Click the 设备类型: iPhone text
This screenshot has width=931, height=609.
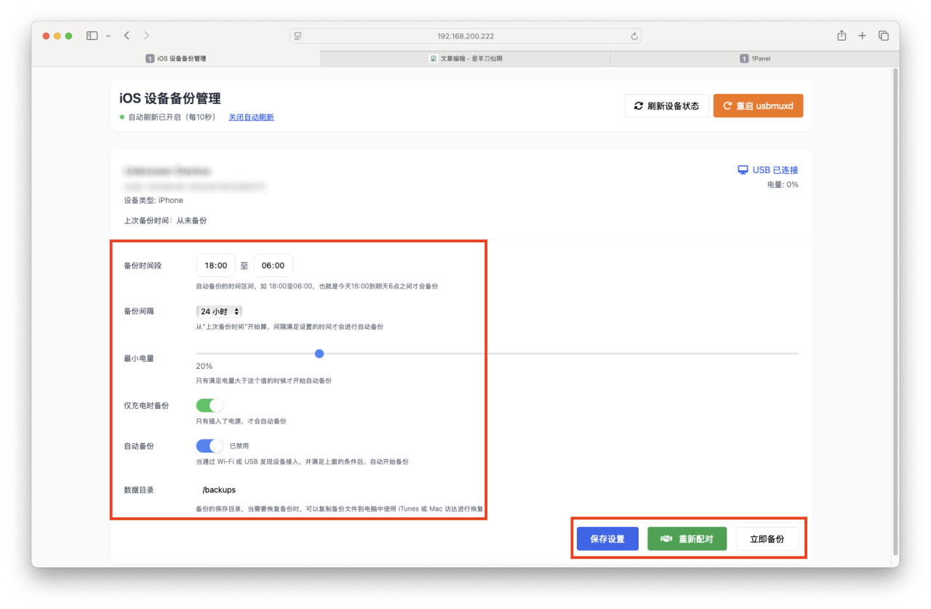point(153,200)
